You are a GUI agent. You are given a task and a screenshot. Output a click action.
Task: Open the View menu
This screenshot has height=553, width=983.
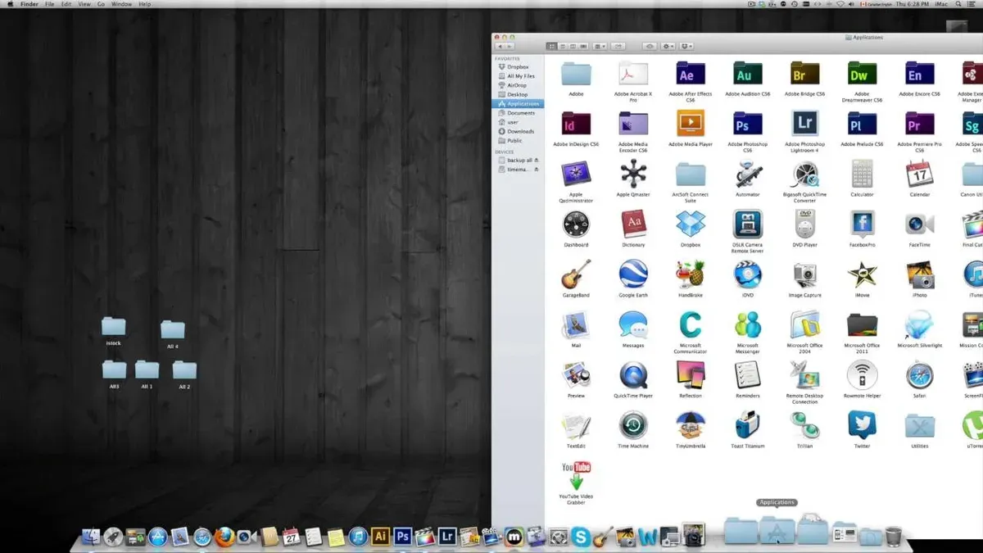pyautogui.click(x=84, y=4)
